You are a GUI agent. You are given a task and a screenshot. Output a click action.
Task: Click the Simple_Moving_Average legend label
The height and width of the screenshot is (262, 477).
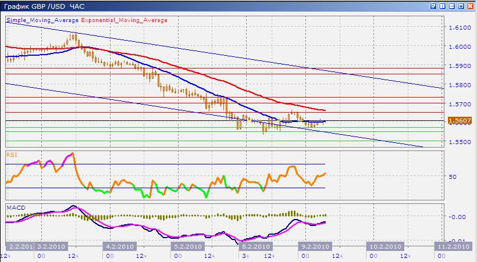pos(42,20)
